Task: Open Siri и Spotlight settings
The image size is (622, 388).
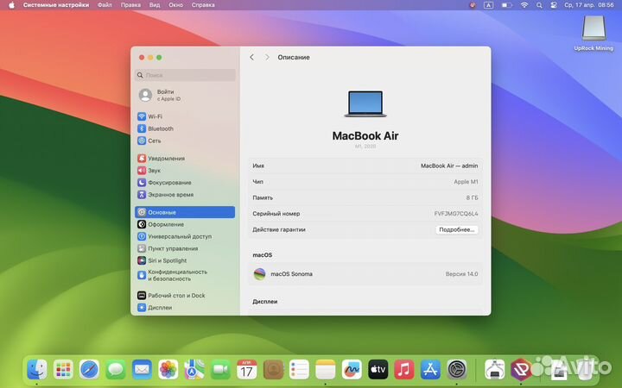Action: click(185, 260)
